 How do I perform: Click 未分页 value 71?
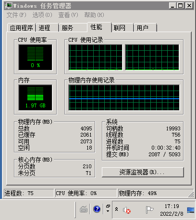(88, 173)
